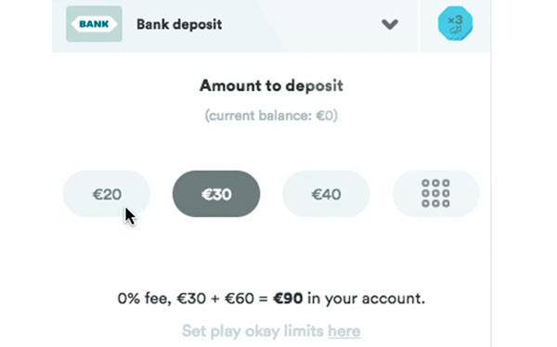Click the word "deposit" in the heading
Screen dimensions: 557x347
[x=315, y=86]
